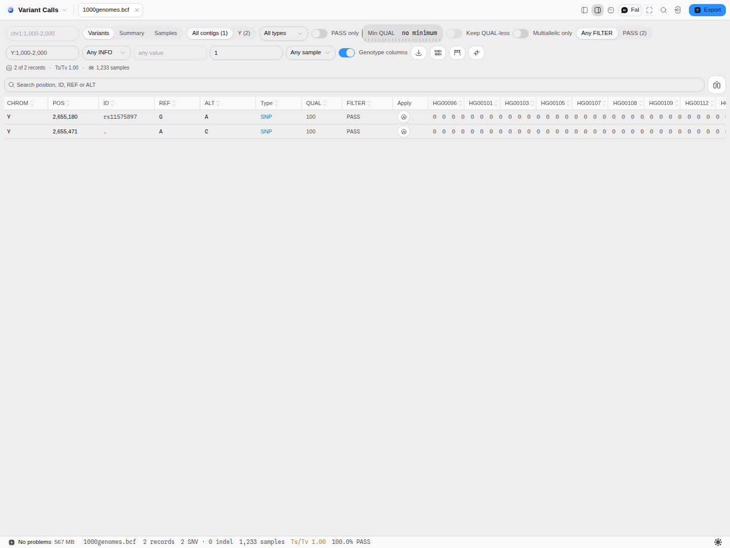Screen dimensions: 730x548
Task: Click the Variant Calls app logo
Action: click(11, 10)
